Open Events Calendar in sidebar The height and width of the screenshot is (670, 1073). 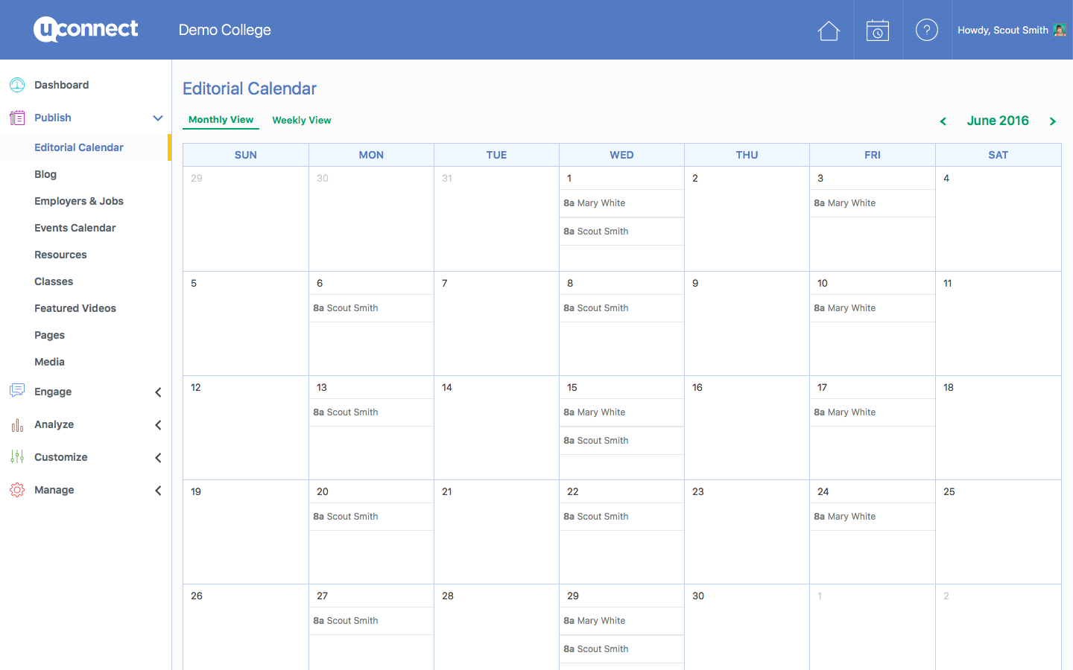pyautogui.click(x=75, y=228)
